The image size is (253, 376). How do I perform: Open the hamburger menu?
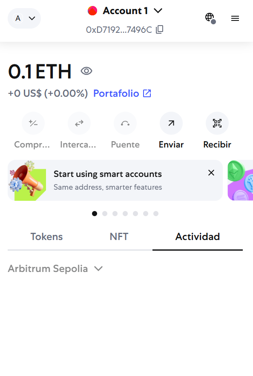tap(235, 18)
